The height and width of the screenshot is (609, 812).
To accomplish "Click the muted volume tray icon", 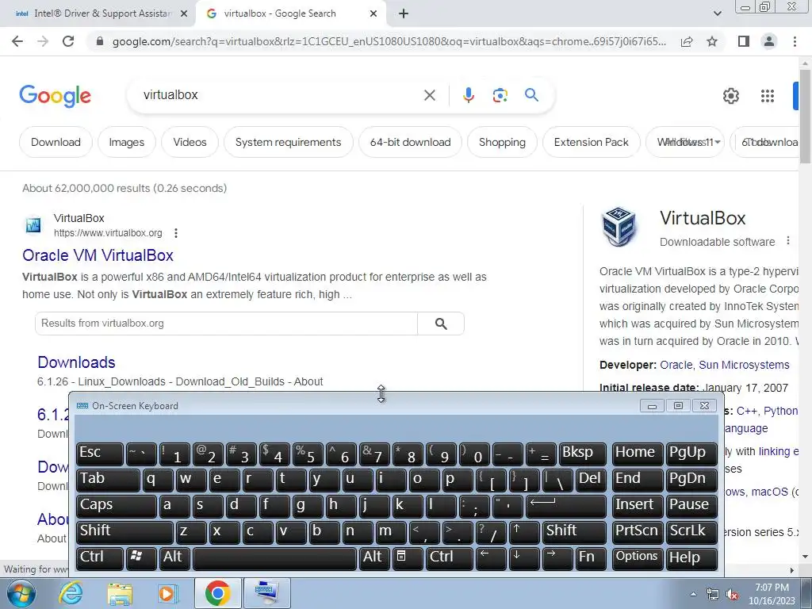I will (x=732, y=595).
